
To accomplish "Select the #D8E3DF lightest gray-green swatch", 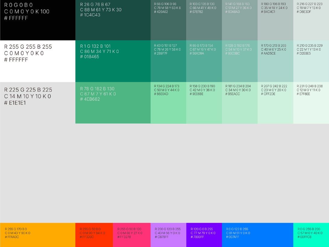I will (311, 20).
